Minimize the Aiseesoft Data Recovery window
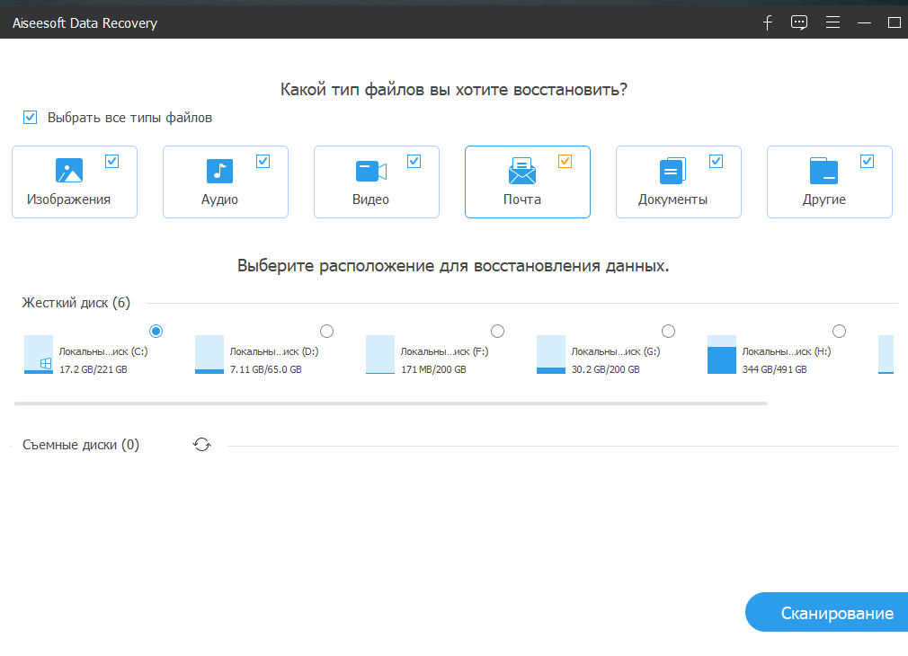 864,22
